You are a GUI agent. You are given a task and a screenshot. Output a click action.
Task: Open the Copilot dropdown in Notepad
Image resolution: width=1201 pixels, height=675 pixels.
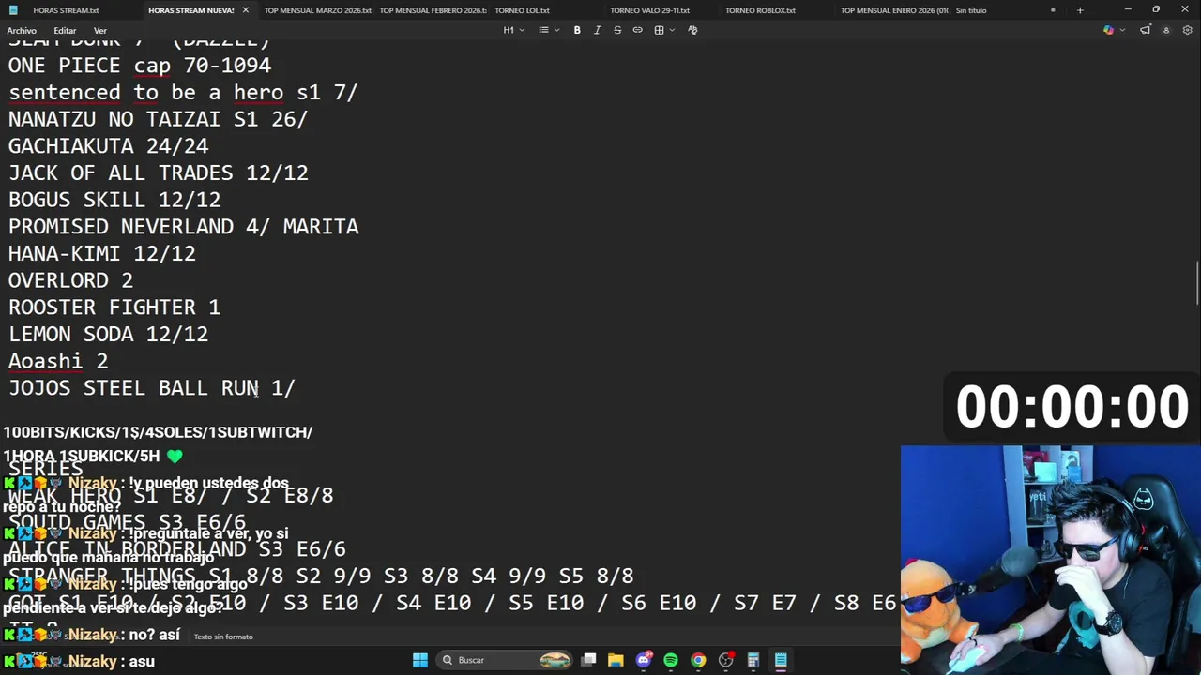click(1113, 30)
